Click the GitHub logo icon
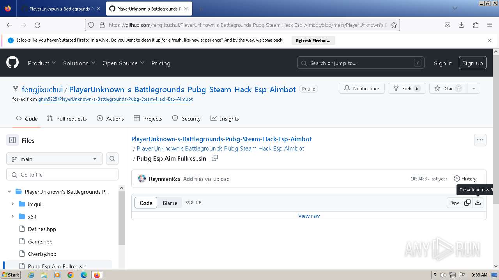 [x=12, y=63]
